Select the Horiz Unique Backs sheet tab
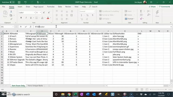Image resolution: width=173 pixels, height=97 pixels. point(35,86)
